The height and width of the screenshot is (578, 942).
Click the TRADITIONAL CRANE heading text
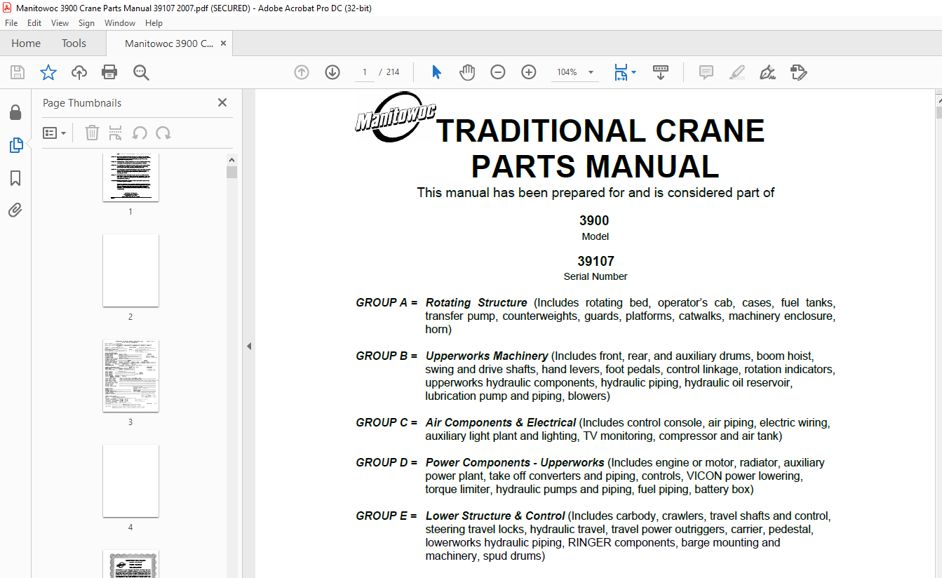(x=600, y=130)
